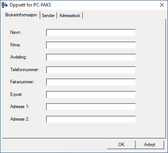Click the PC-FAKS icon in title bar

pyautogui.click(x=5, y=5)
